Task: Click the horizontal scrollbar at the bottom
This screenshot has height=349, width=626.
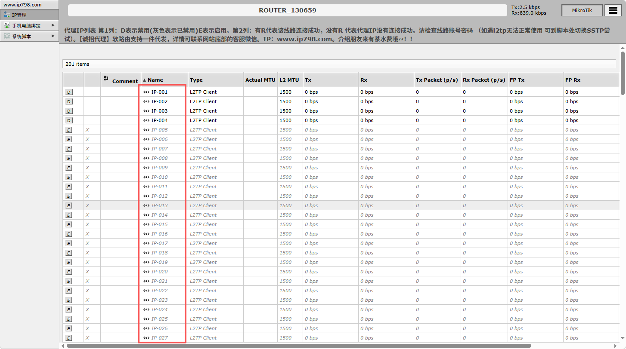Action: pos(299,346)
